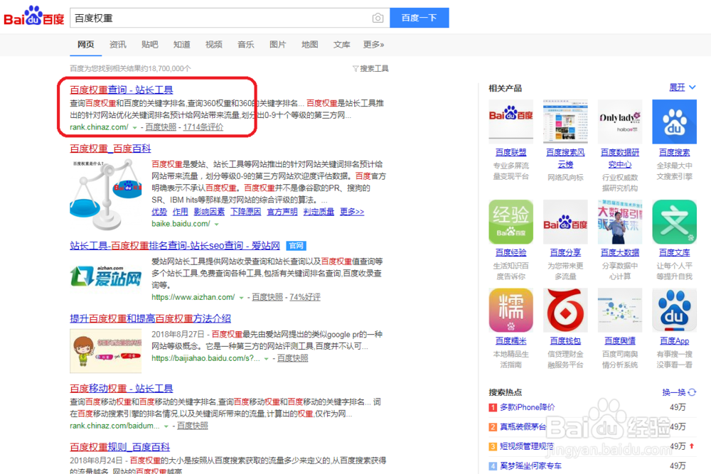Open hot search 短视频管理规范
711x474 pixels.
[x=527, y=446]
